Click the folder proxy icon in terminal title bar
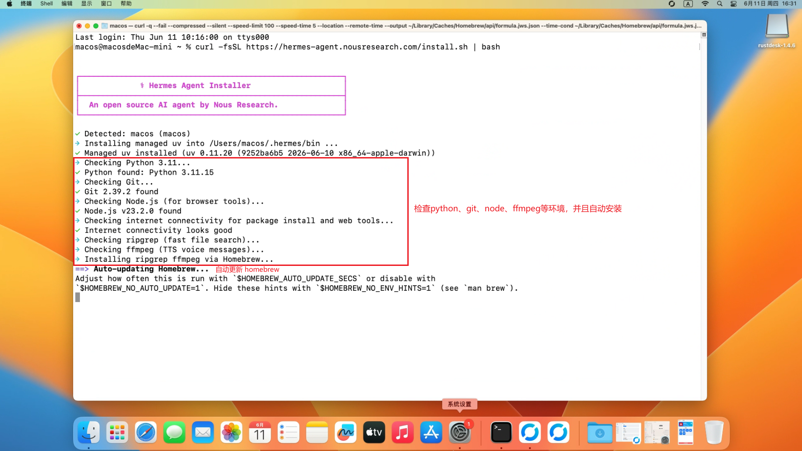Screen dimensions: 802x451 (105, 26)
